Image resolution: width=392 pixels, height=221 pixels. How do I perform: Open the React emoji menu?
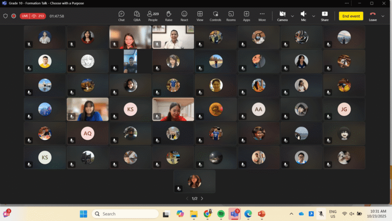[x=184, y=16]
